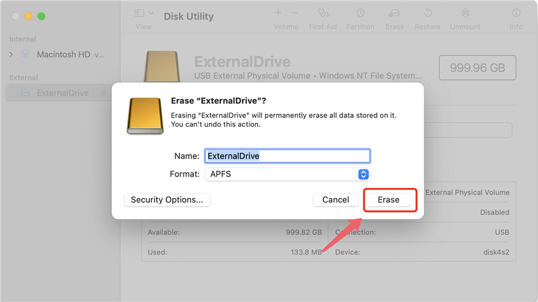Screen dimensions: 538x302
Task: Select ExternalDrive in the sidebar
Action: click(x=62, y=93)
